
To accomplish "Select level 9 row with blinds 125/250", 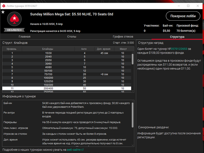I will (x=67, y=81).
